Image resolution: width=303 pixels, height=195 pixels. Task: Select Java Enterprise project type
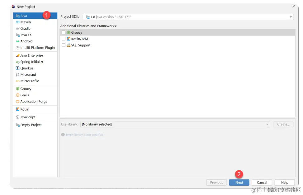click(x=35, y=55)
